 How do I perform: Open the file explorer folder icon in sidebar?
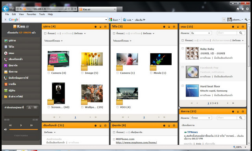pos(6,97)
